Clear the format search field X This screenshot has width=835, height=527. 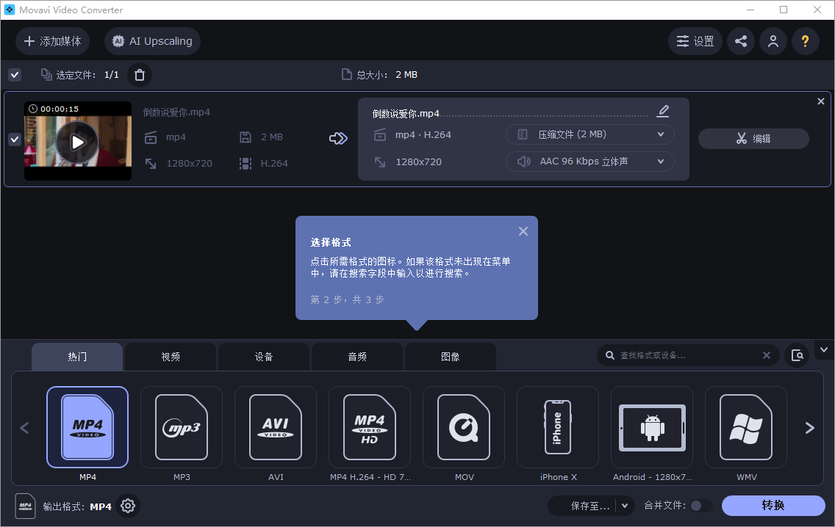point(767,355)
